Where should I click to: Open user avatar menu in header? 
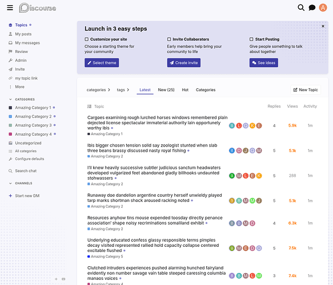pos(323,7)
